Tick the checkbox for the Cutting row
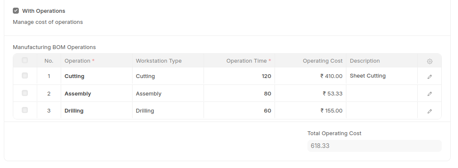The width and height of the screenshot is (458, 168). pos(25,76)
